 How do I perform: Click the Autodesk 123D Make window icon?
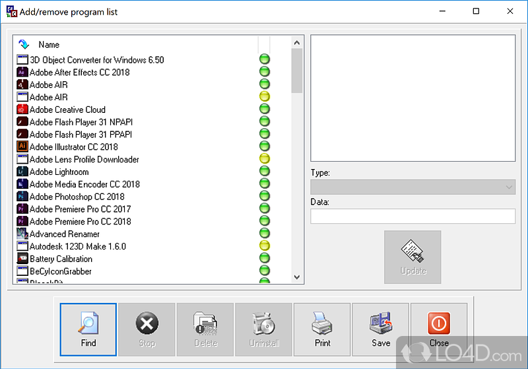click(22, 246)
